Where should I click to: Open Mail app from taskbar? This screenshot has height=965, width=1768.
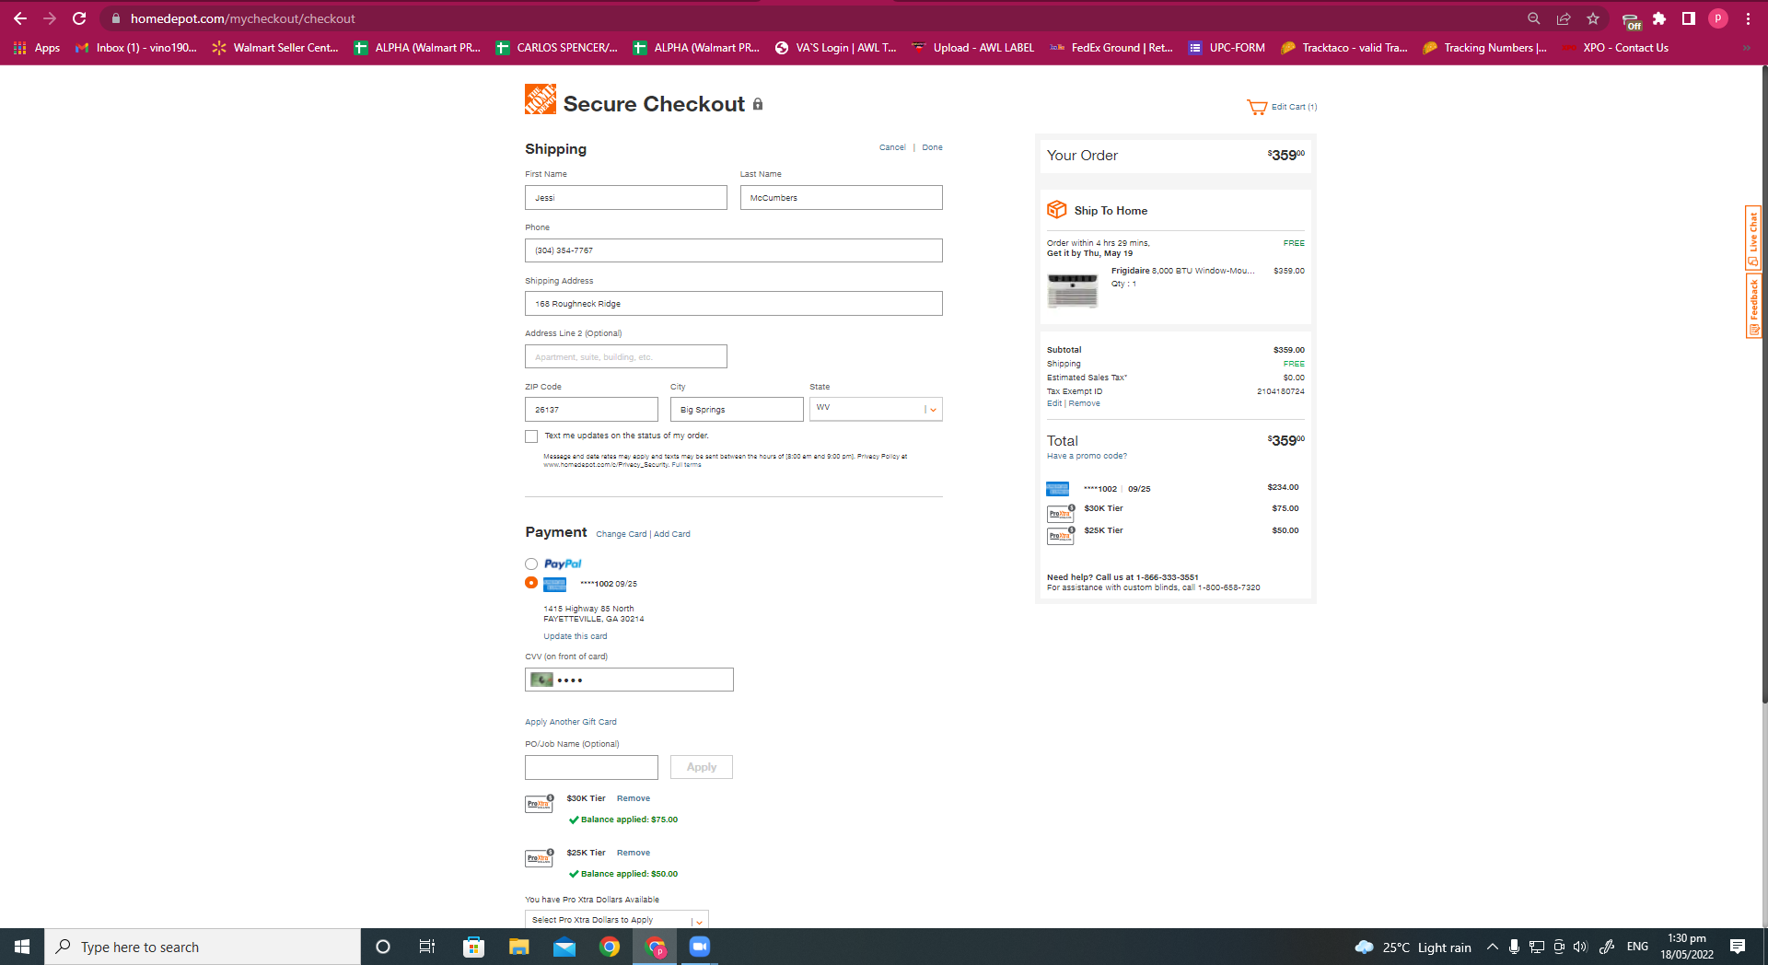click(564, 947)
